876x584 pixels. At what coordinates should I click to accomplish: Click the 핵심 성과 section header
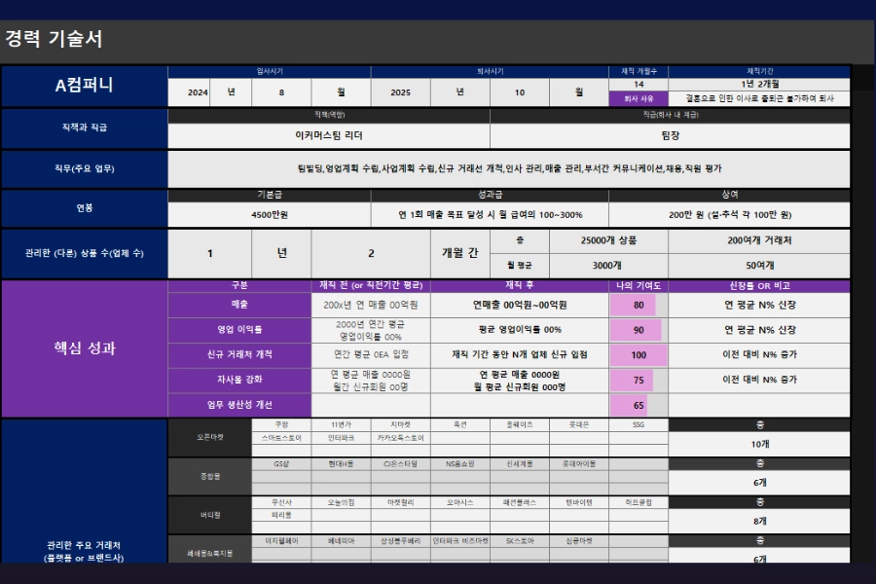(x=84, y=348)
